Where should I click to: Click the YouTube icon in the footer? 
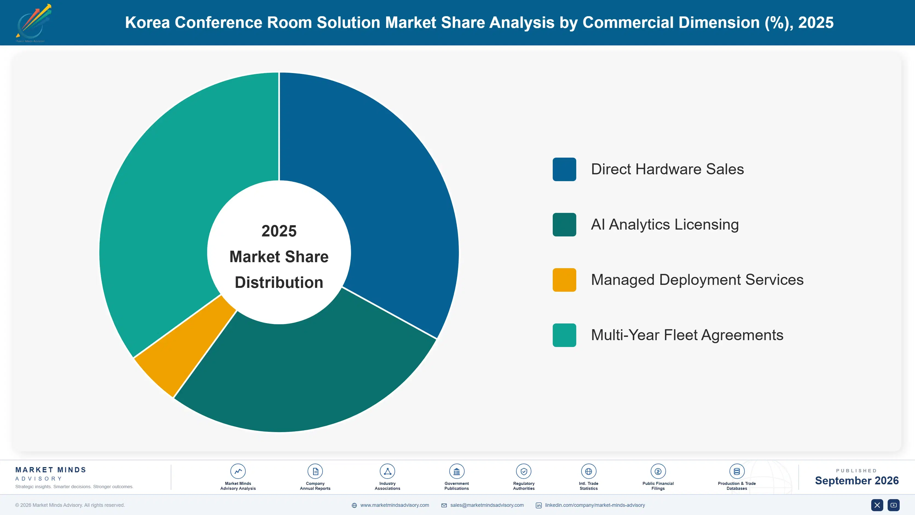893,505
